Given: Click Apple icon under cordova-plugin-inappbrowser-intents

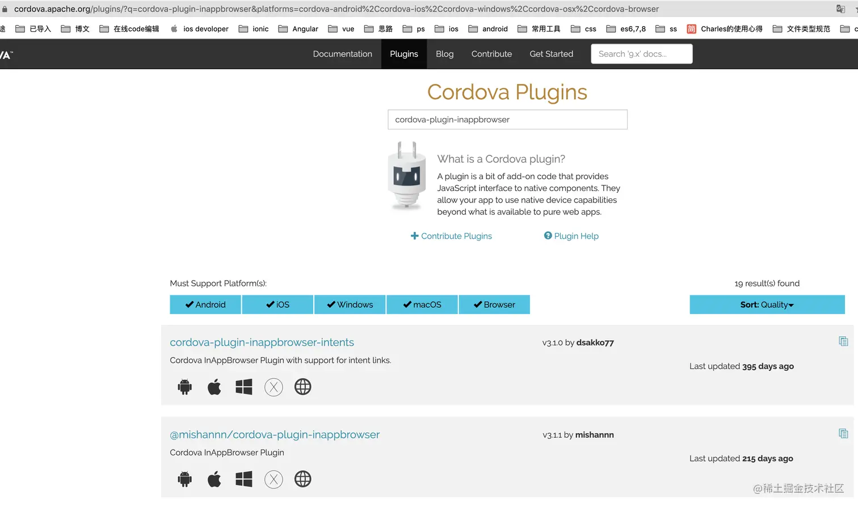Looking at the screenshot, I should point(214,387).
